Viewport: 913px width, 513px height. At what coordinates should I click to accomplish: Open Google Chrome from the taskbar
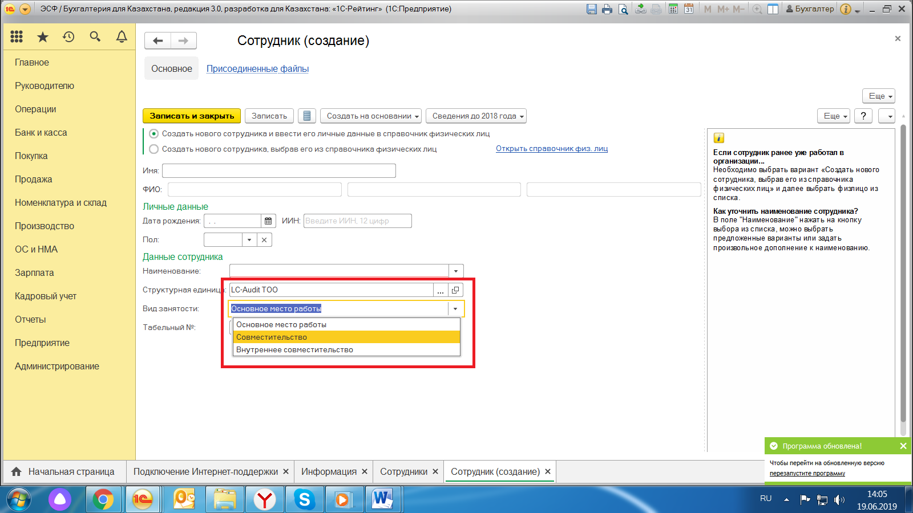[x=103, y=500]
